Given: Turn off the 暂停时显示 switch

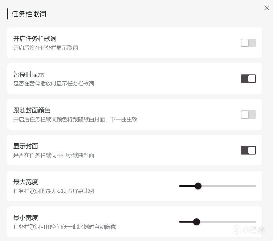Looking at the screenshot, I should [248, 79].
